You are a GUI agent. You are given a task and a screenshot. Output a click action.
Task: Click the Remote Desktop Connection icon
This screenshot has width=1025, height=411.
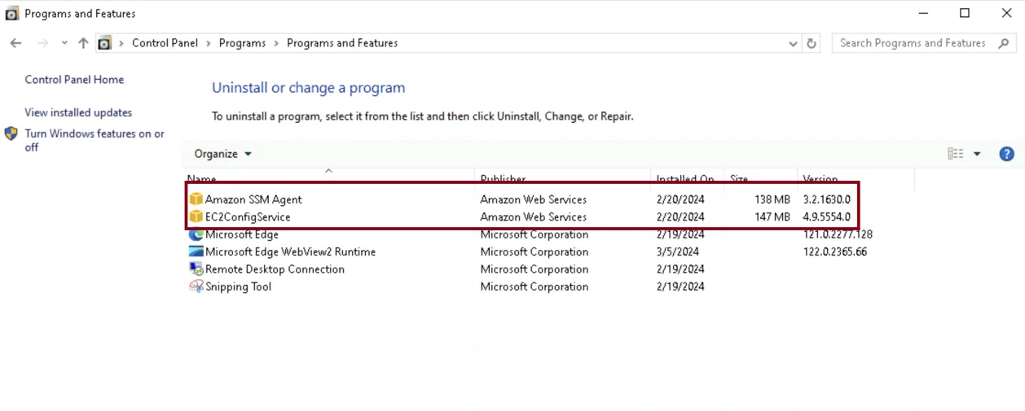click(x=196, y=269)
